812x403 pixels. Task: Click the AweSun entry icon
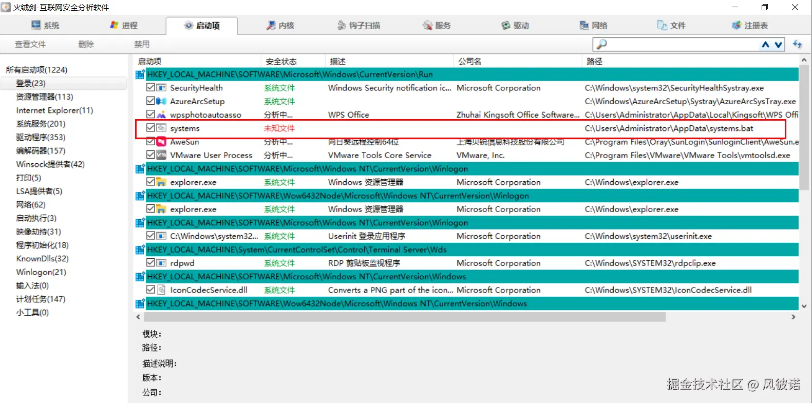pyautogui.click(x=161, y=141)
